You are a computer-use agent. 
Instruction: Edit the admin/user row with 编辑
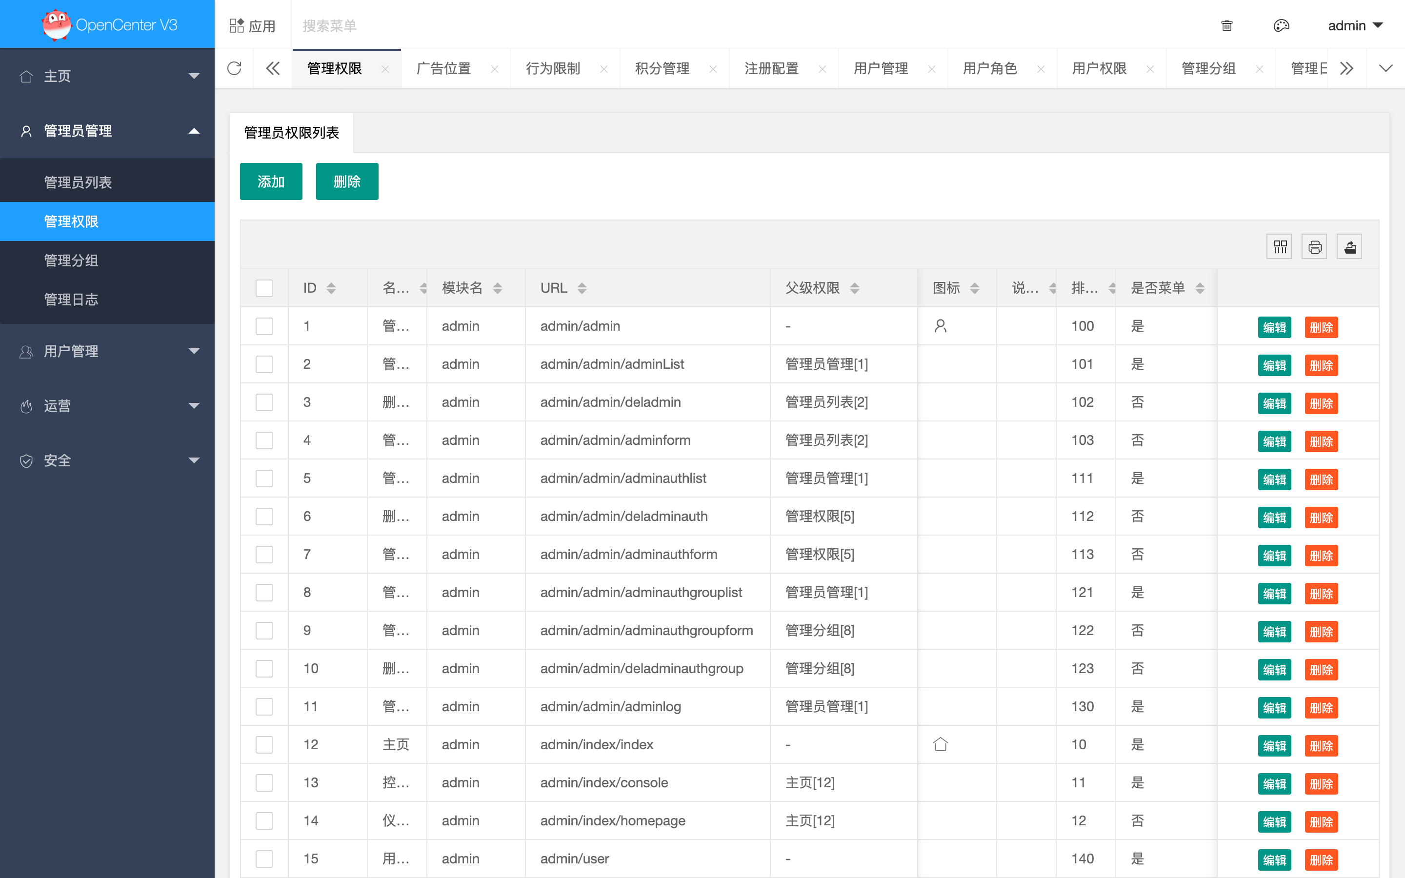[x=1274, y=860]
